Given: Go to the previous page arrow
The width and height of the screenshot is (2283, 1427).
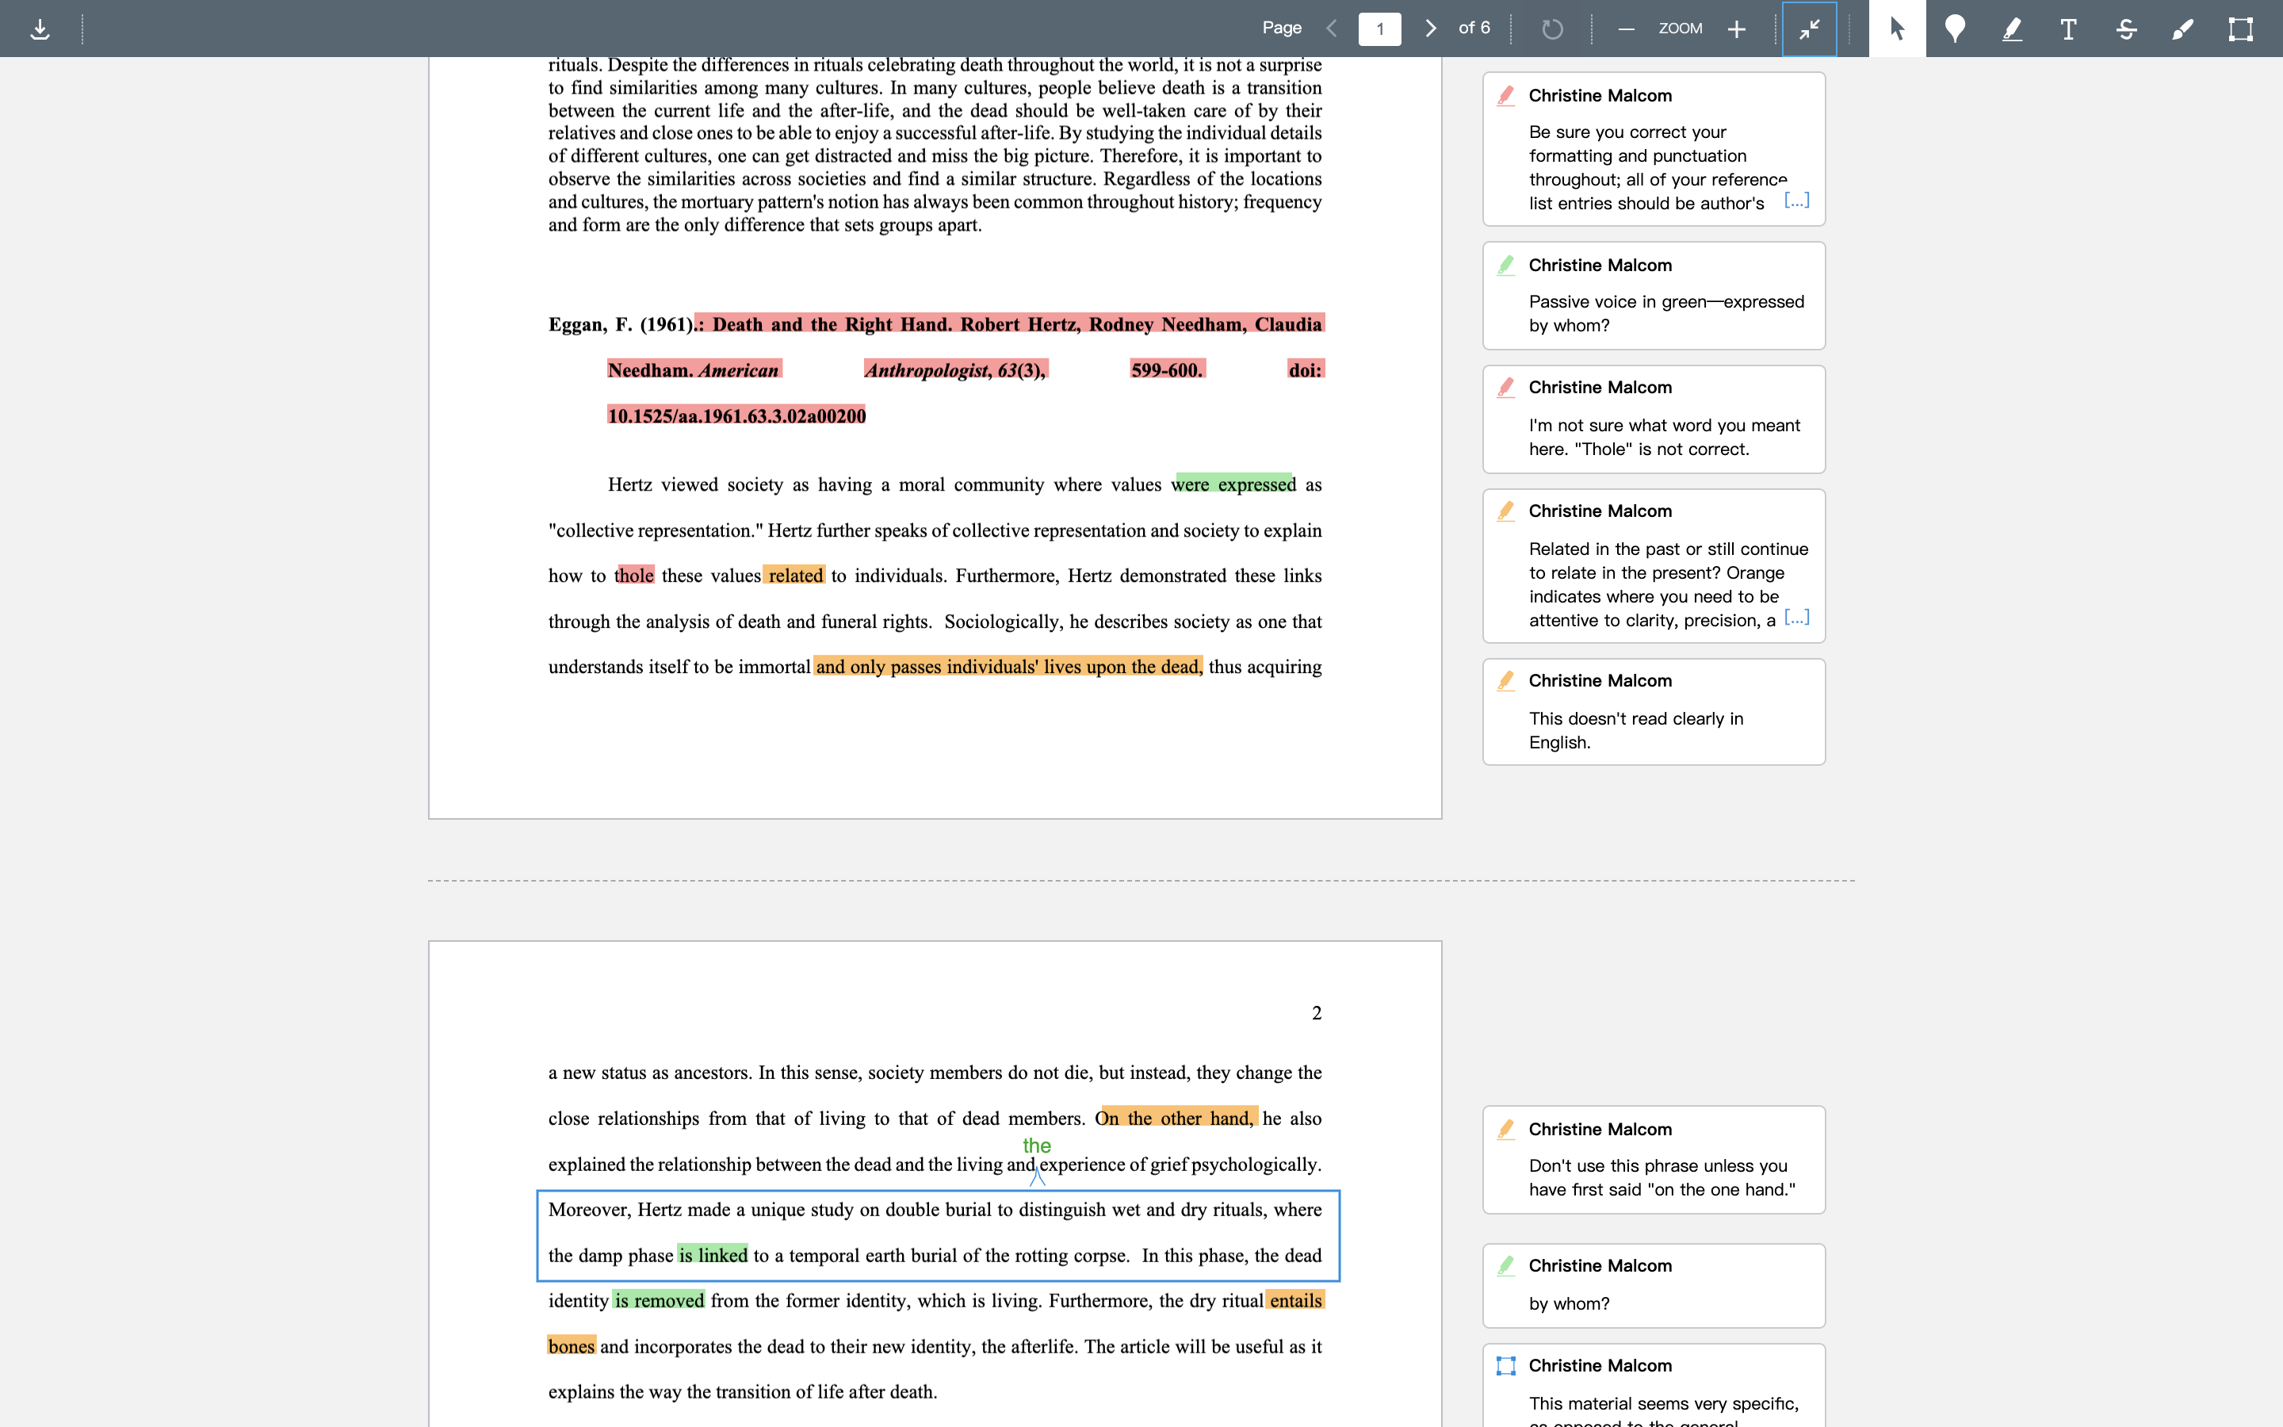Looking at the screenshot, I should (1332, 29).
